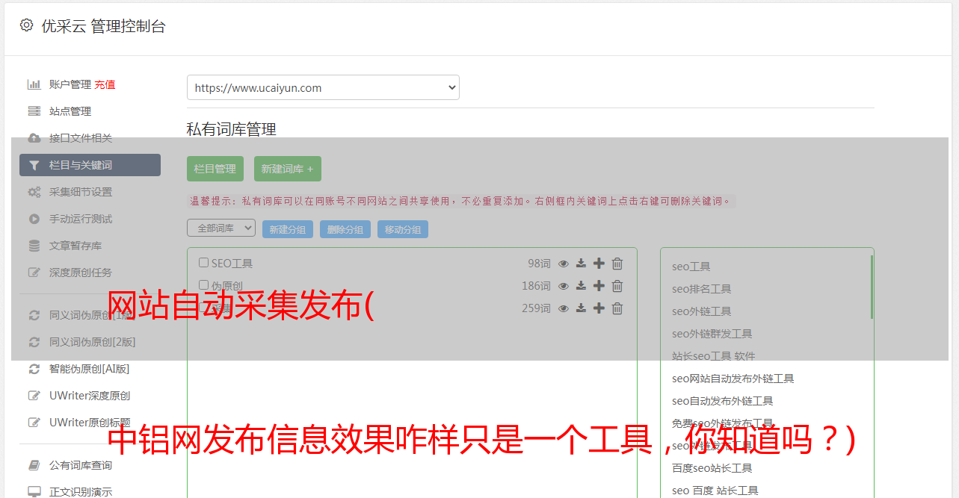The height and width of the screenshot is (498, 959).
Task: Select keyword 百度seo站长工具
Action: [x=712, y=468]
